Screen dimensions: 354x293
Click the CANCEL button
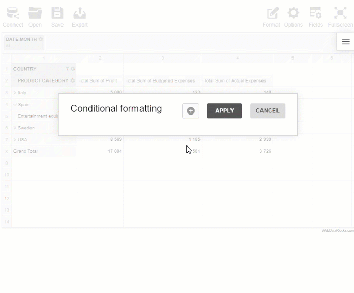pos(268,111)
